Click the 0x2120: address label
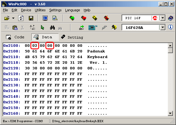The width and height of the screenshot is (176, 125). coord(12,68)
